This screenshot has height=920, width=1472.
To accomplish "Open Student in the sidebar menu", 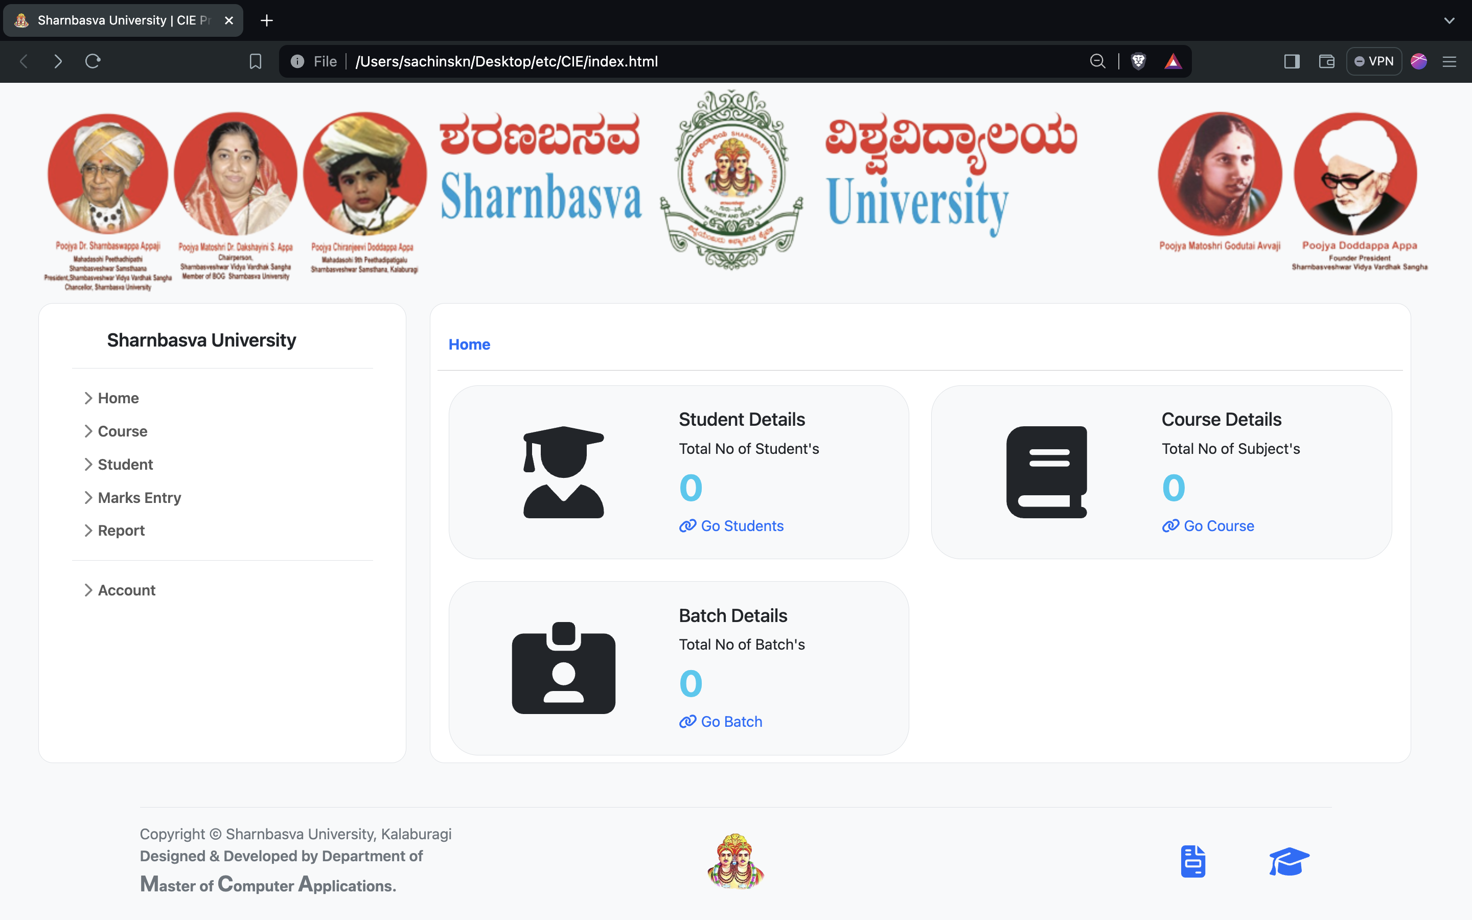I will point(125,465).
